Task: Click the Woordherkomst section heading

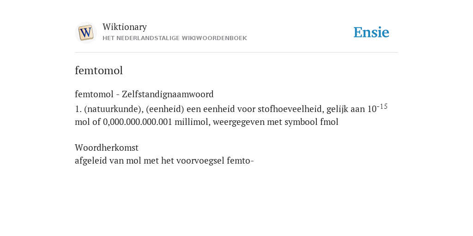Action: point(107,147)
